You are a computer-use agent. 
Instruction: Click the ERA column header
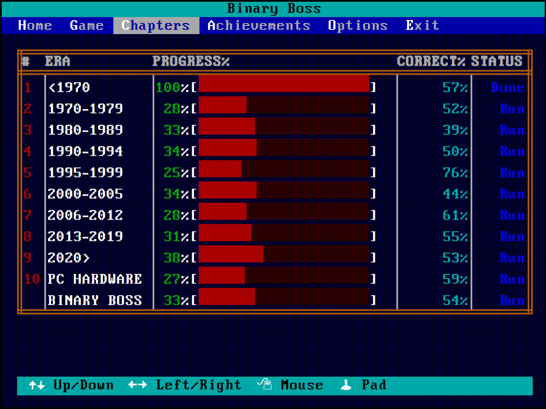57,61
